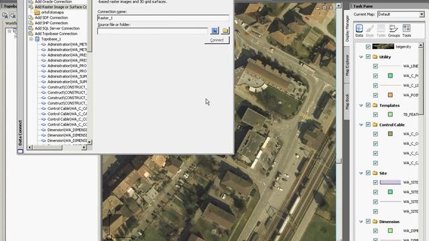Click the Control Cable group folder icon
Screen dimensions: 429x241
375,125
